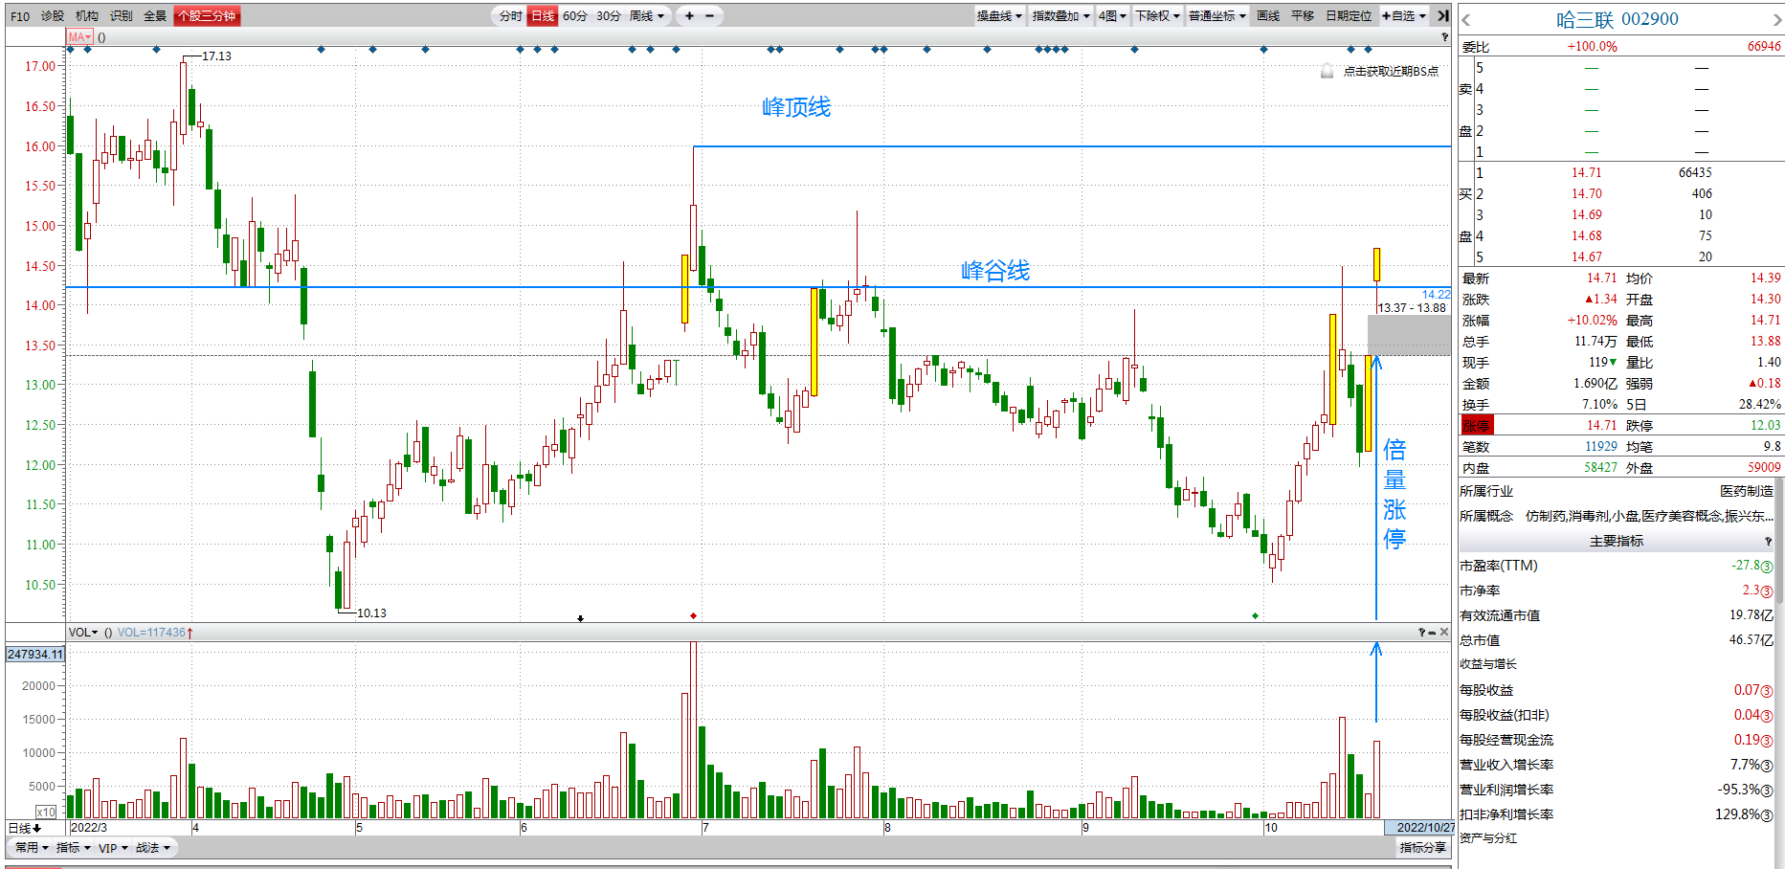Click the info icon next to 每股收益 value
This screenshot has height=869, width=1785.
tap(1767, 691)
